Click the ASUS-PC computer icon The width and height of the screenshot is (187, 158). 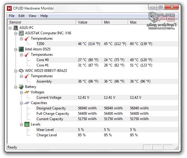(16, 28)
